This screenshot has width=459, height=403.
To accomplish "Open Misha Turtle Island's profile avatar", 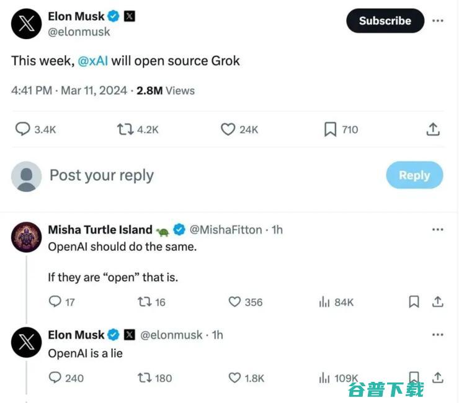I will 27,237.
